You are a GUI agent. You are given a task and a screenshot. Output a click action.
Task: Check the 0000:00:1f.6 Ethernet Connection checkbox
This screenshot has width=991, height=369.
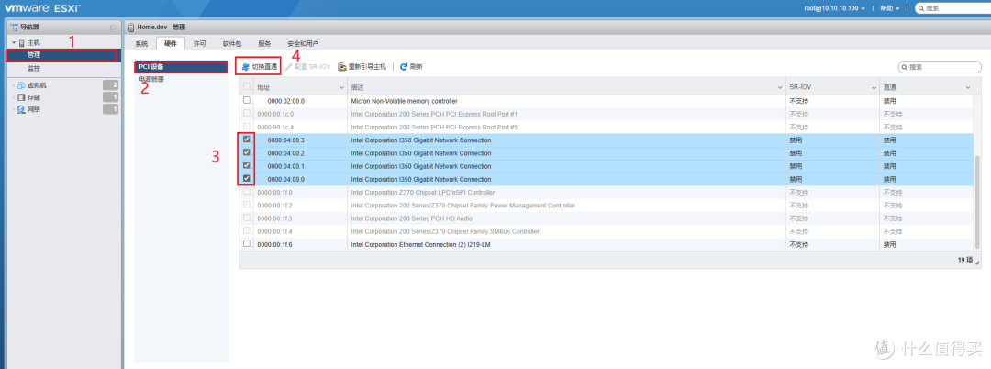[246, 244]
